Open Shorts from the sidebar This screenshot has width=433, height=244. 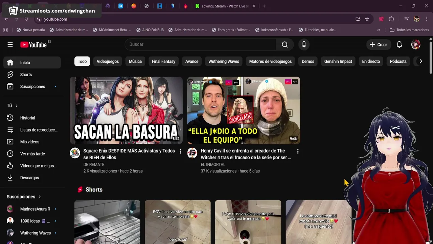(x=32, y=75)
